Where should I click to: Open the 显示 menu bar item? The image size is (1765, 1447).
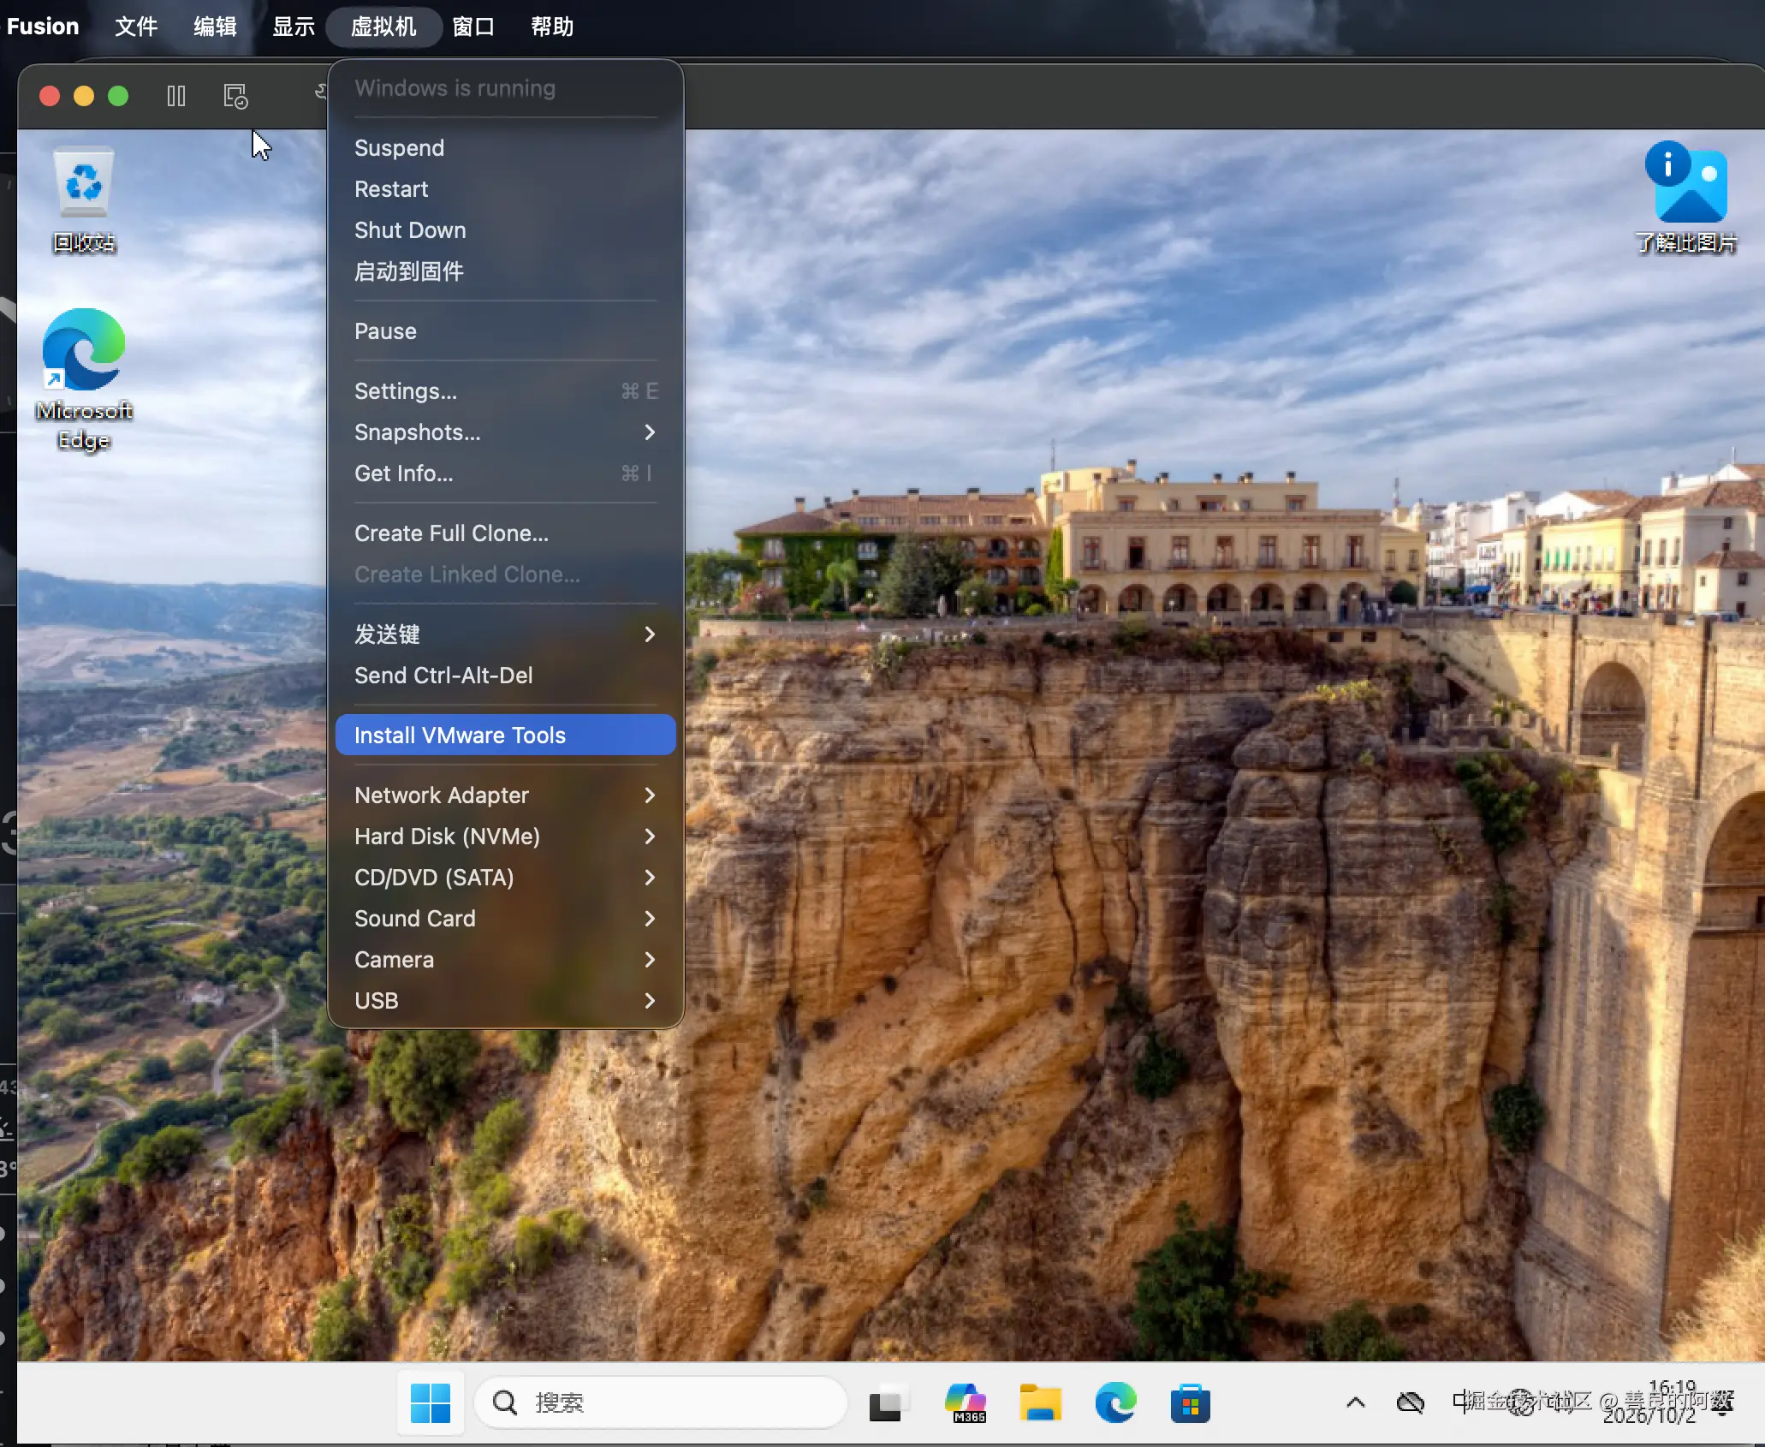pos(294,27)
